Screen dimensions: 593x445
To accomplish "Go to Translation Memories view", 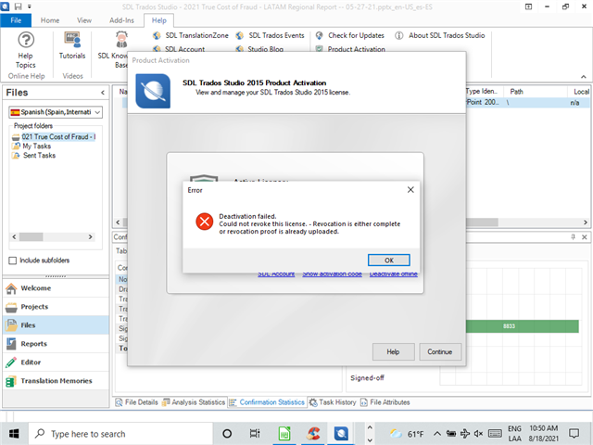I will click(x=56, y=381).
